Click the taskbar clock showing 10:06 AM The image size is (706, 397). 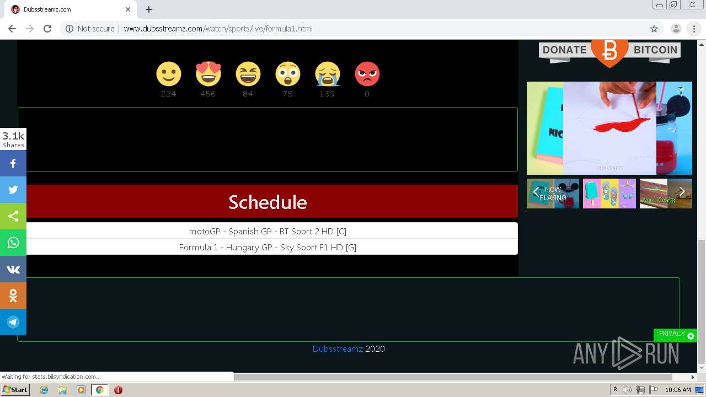point(678,390)
